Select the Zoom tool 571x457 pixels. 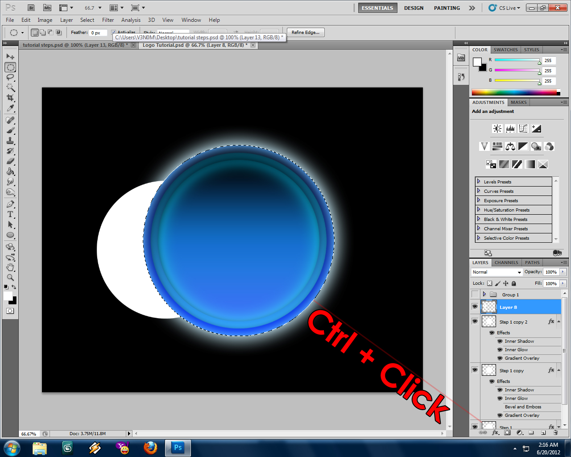click(x=10, y=278)
